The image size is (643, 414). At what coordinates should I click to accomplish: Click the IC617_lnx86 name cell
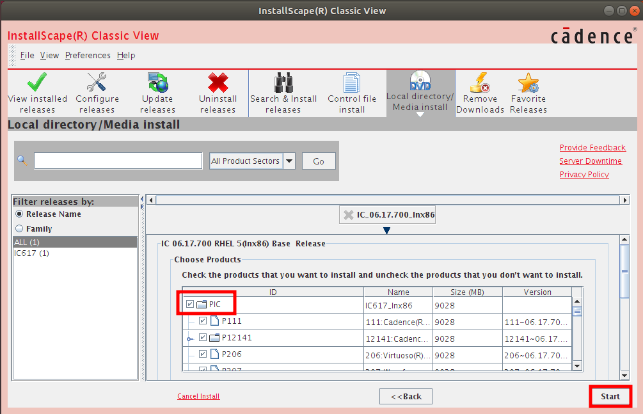[398, 305]
